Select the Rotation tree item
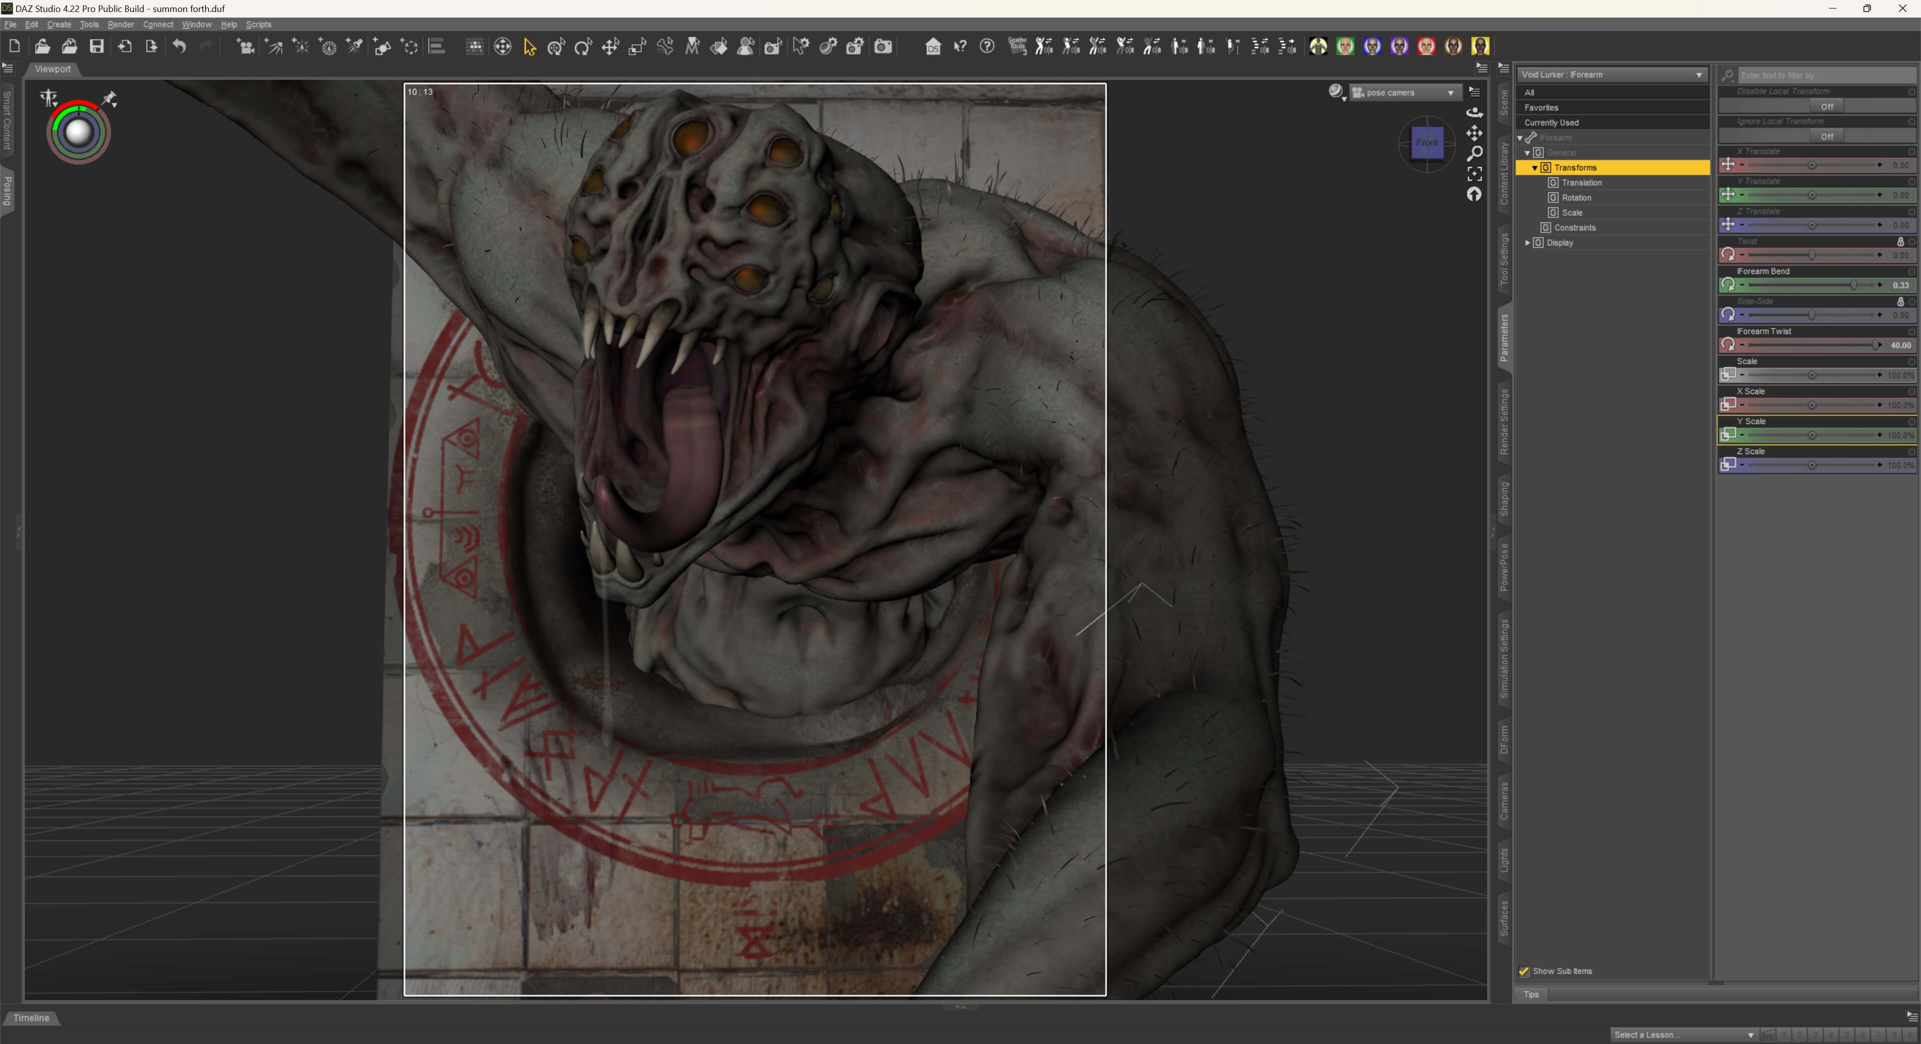Viewport: 1921px width, 1044px height. (1576, 197)
